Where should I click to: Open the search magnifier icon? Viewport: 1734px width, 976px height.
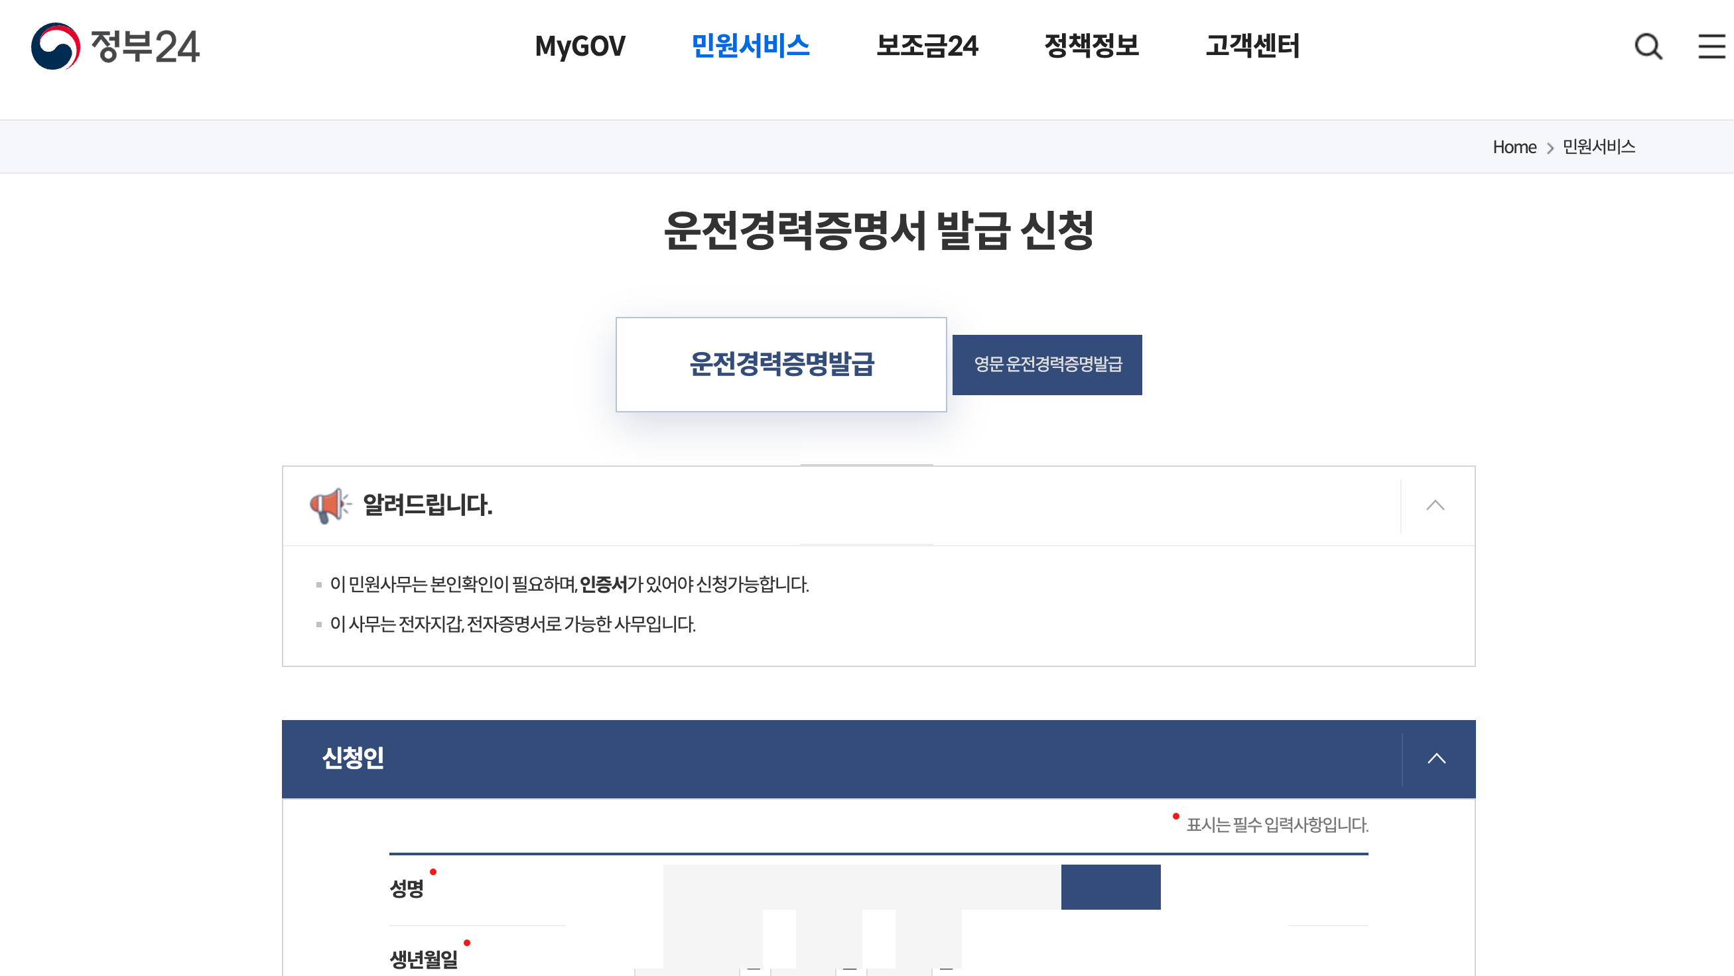click(1648, 46)
